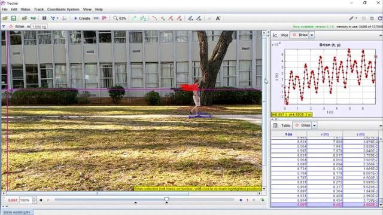The height and width of the screenshot is (215, 383).
Task: Click the step back button
Action: pyautogui.click(x=241, y=200)
